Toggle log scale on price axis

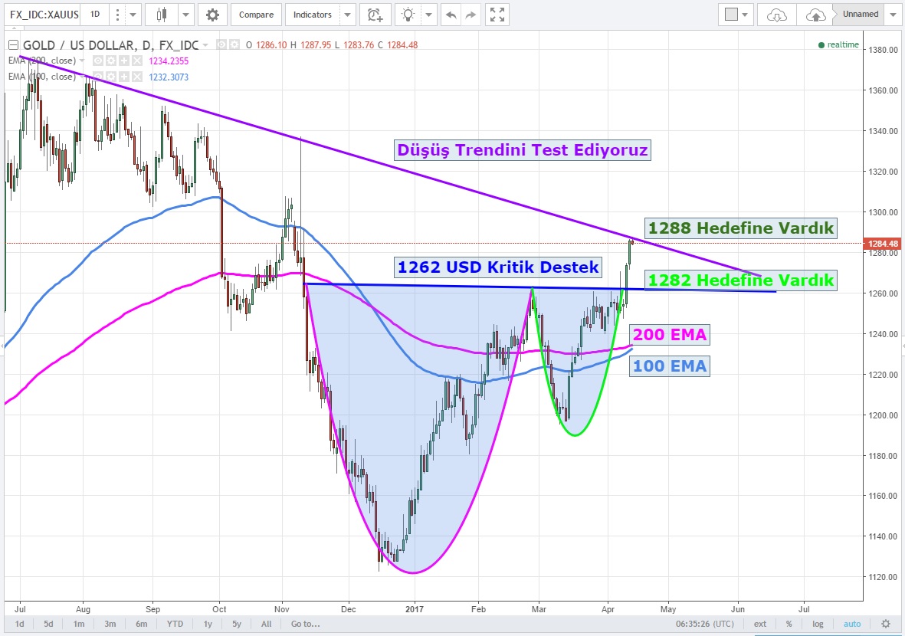[x=818, y=624]
